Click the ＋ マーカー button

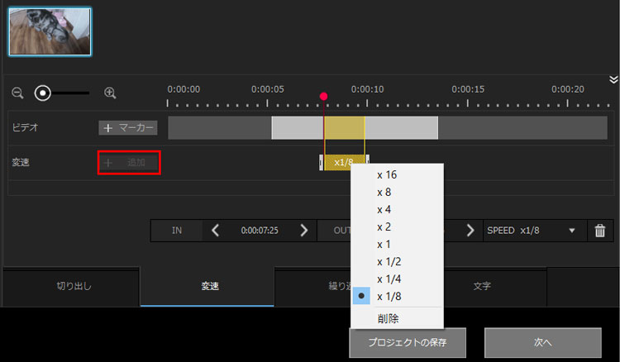(127, 128)
